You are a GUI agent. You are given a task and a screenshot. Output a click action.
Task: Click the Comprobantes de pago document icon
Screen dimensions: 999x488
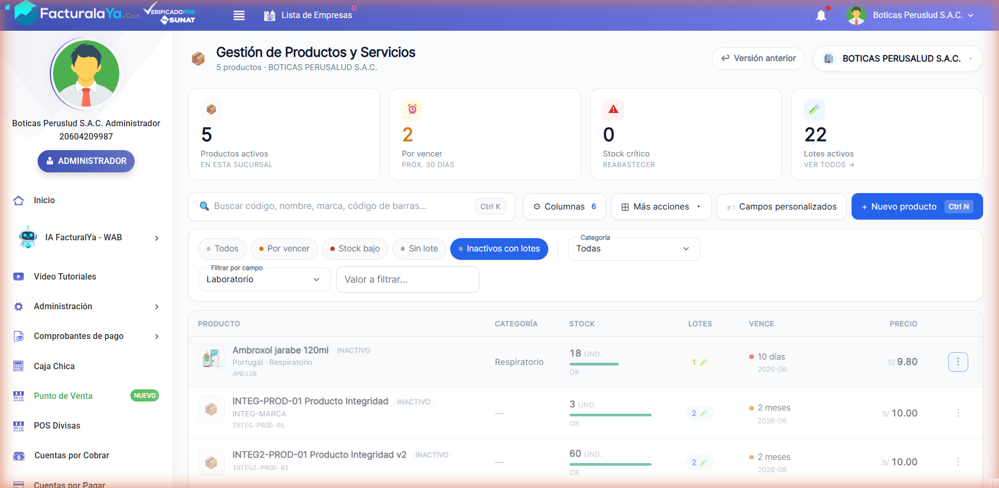pyautogui.click(x=19, y=336)
